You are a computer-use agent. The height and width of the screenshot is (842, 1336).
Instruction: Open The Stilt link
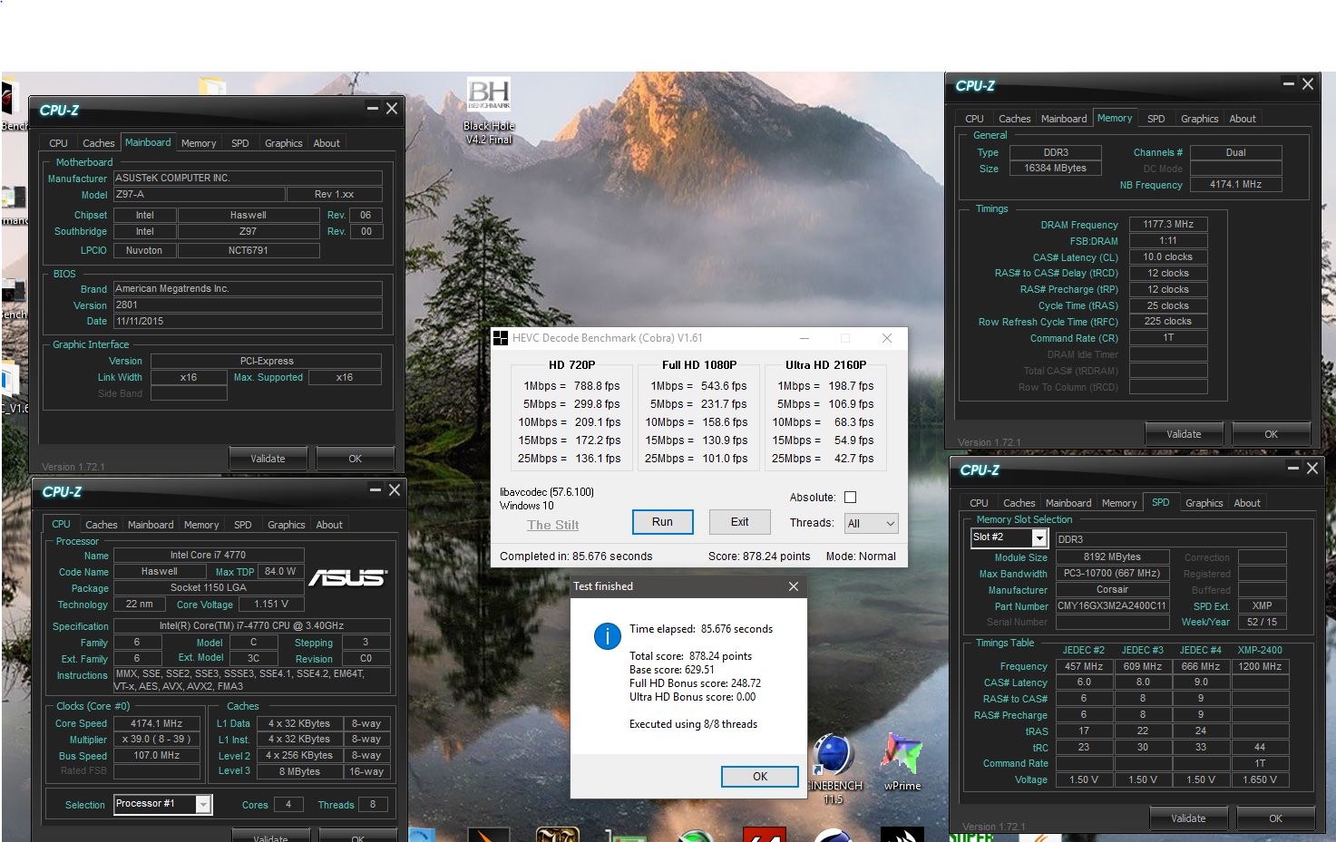pos(552,525)
